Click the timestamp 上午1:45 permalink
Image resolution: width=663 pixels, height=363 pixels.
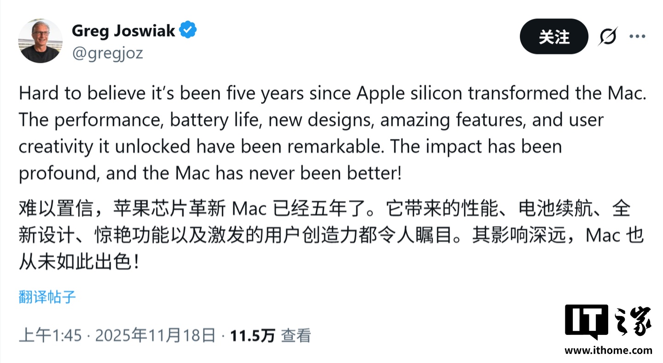point(51,335)
